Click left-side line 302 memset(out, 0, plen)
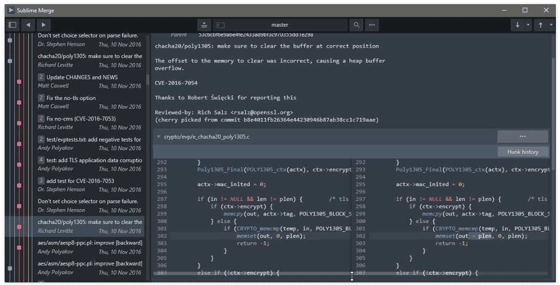The height and width of the screenshot is (285, 560). pos(271,236)
